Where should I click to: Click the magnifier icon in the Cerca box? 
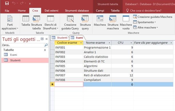(46, 45)
